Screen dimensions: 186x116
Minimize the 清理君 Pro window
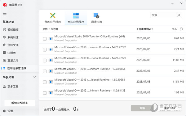click(x=172, y=3)
